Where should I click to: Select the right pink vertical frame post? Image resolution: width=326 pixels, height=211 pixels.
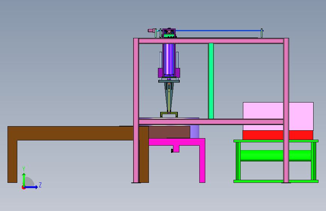[286, 110]
